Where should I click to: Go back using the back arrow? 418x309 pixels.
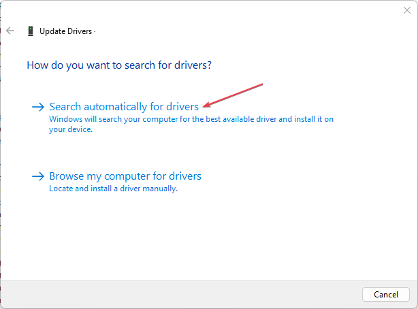point(10,31)
